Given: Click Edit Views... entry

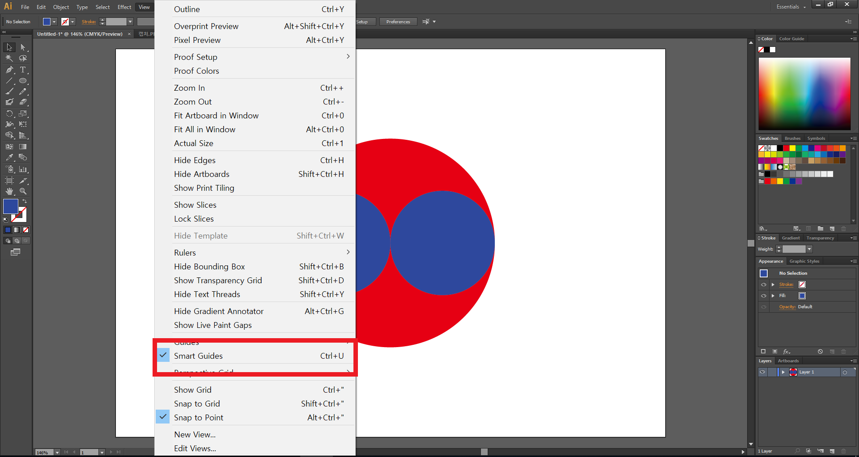Looking at the screenshot, I should pyautogui.click(x=255, y=449).
